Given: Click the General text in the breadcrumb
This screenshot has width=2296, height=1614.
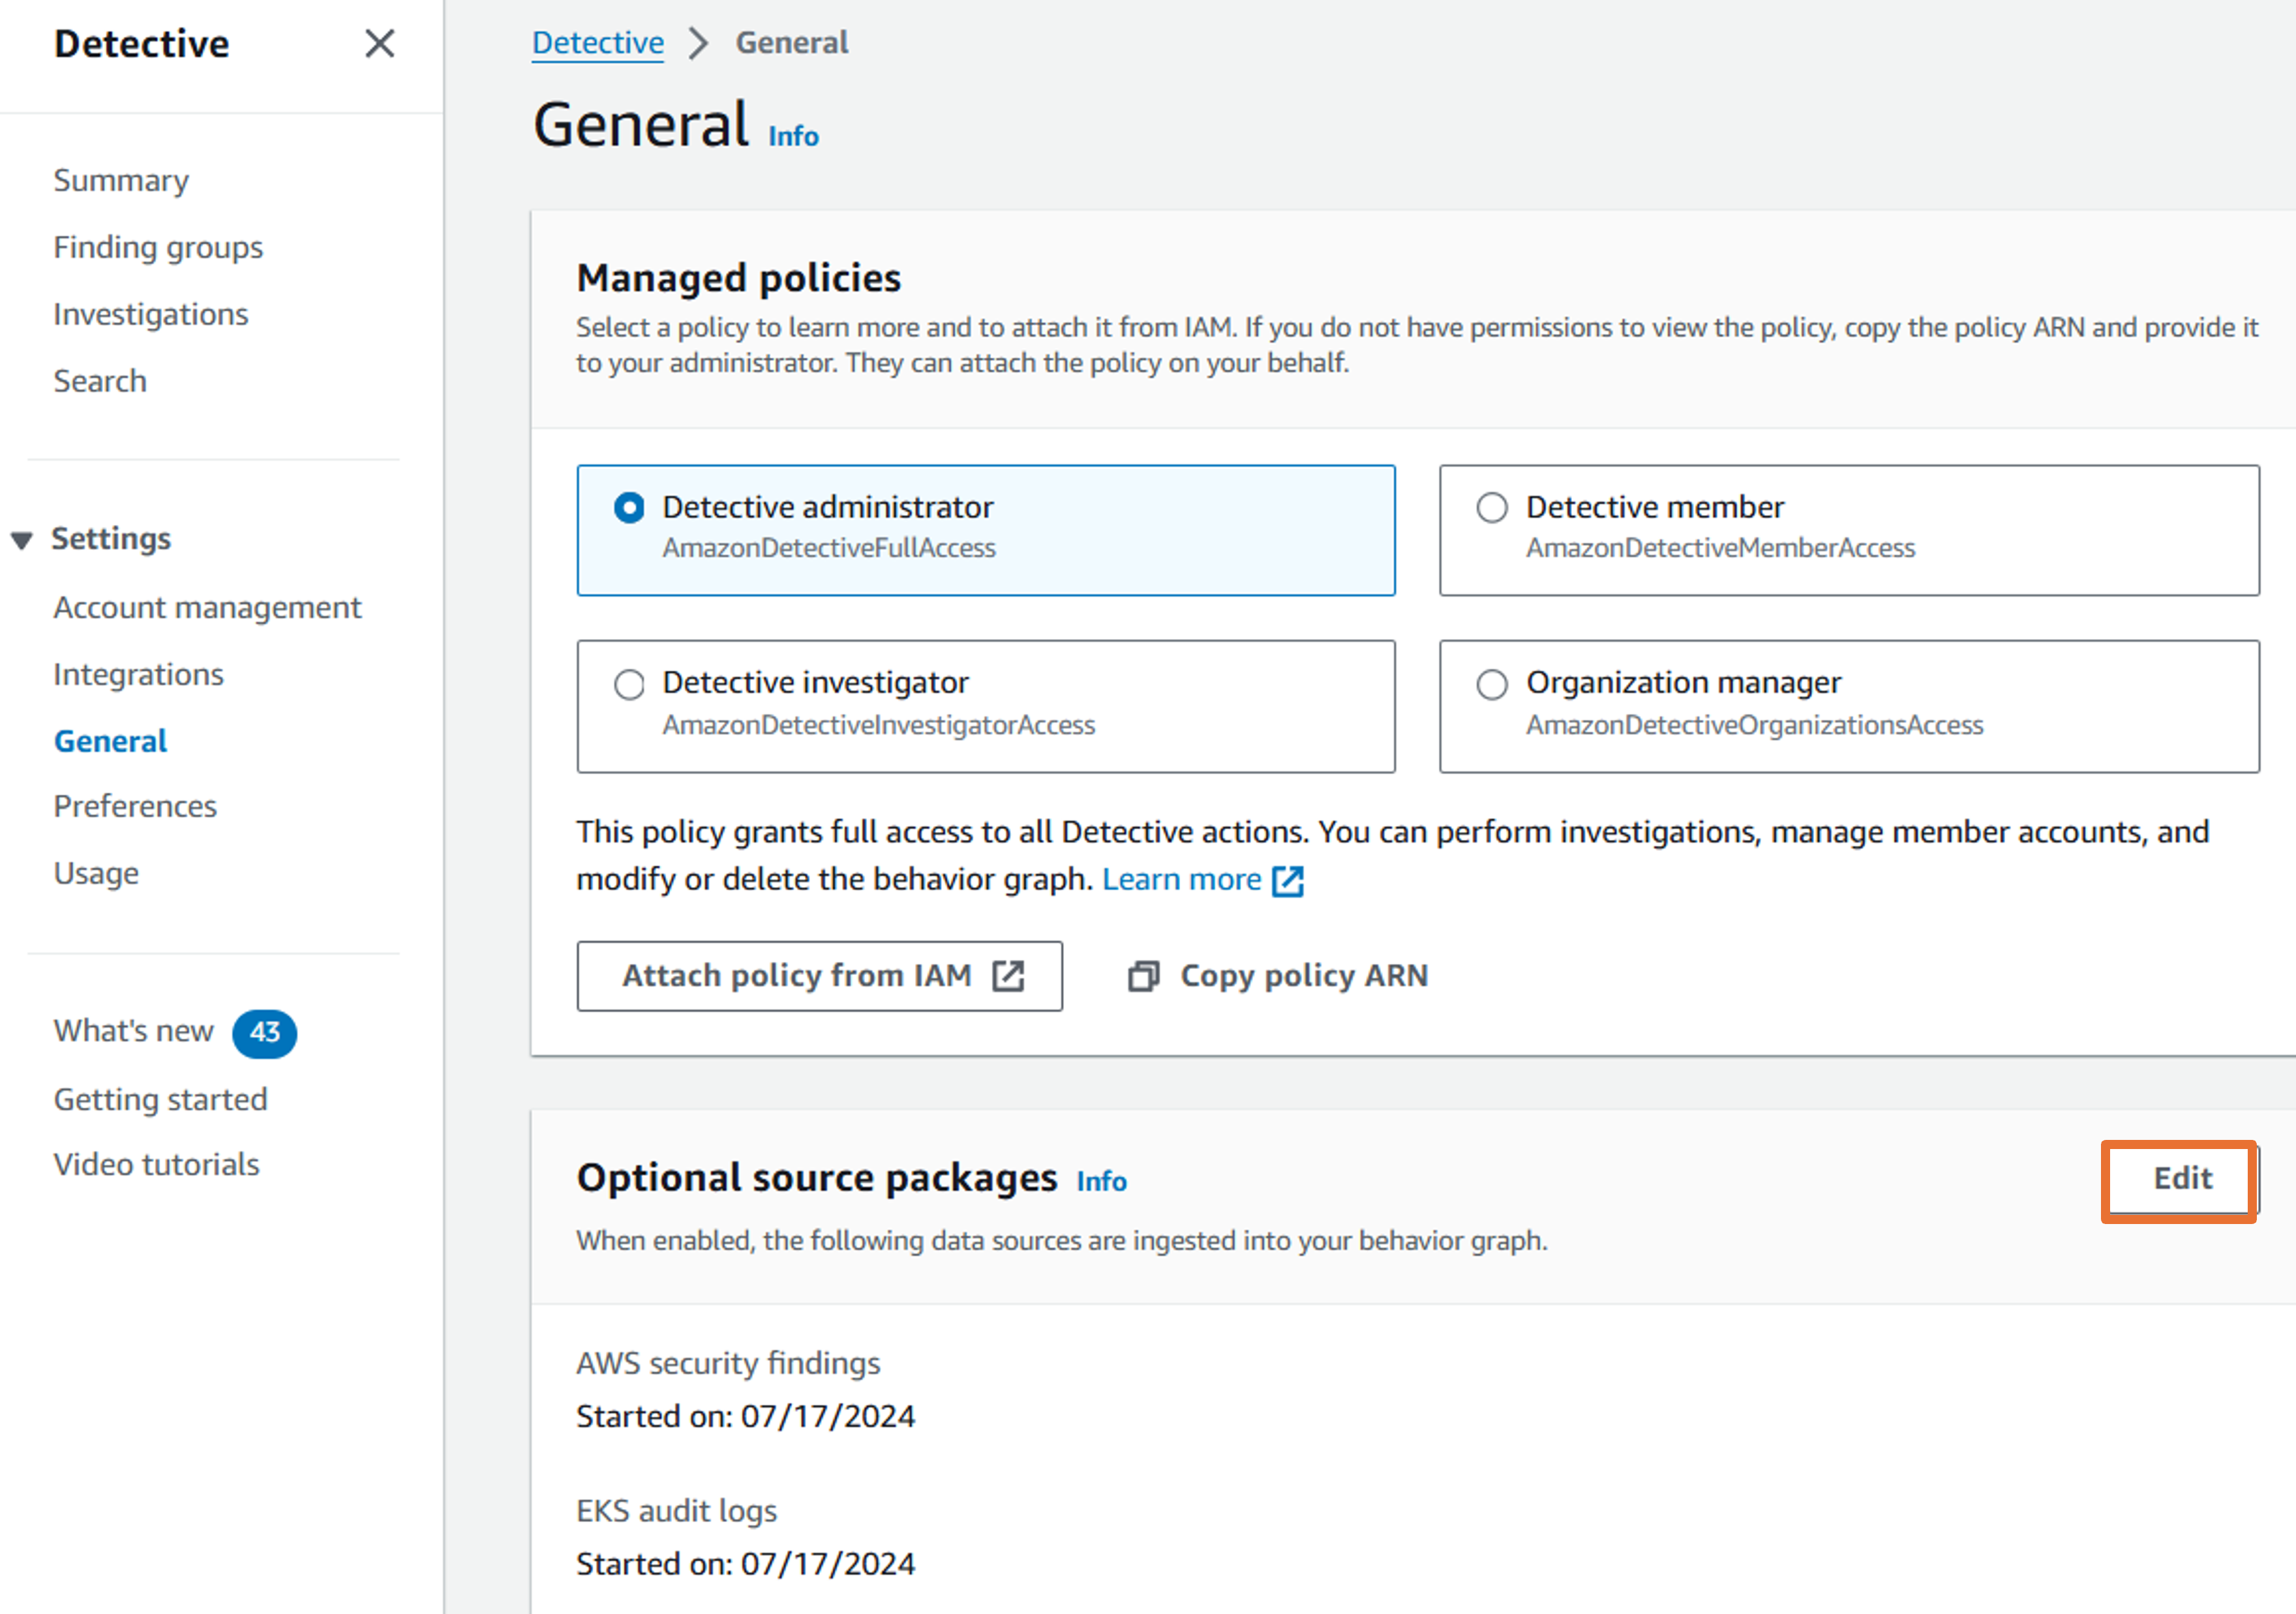Looking at the screenshot, I should point(791,43).
